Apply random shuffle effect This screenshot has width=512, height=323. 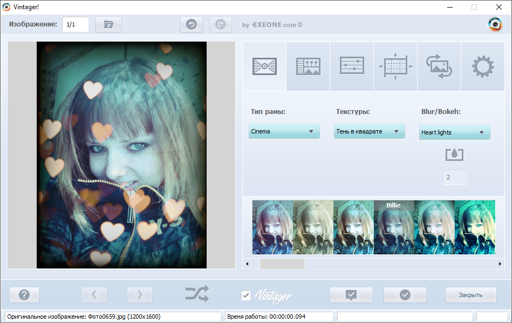click(x=197, y=294)
